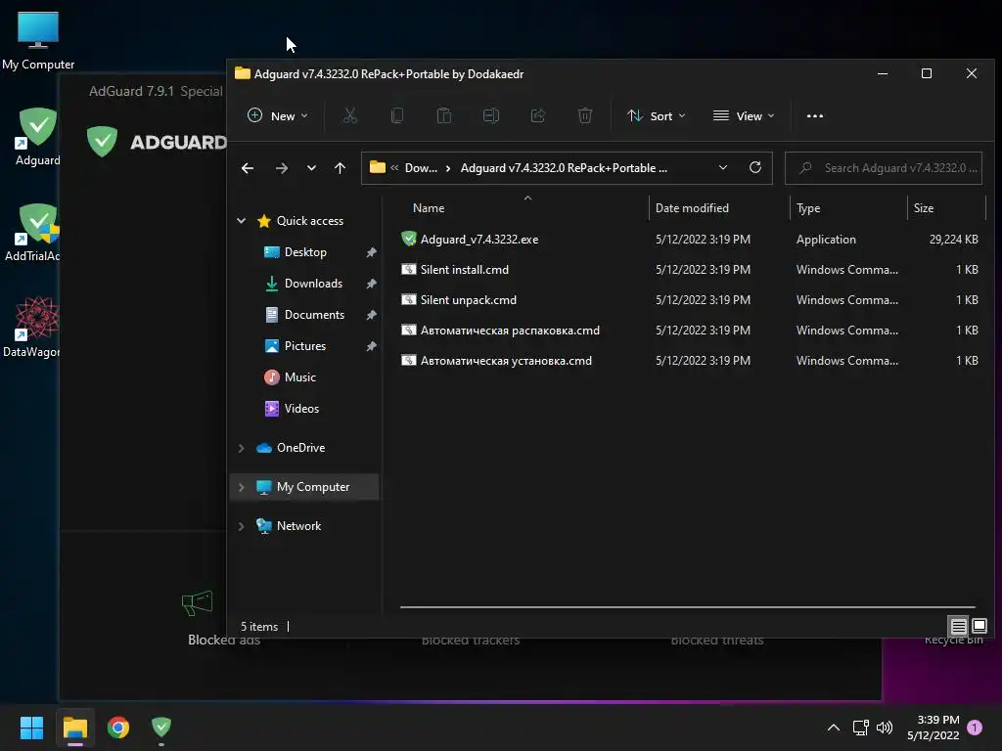Unpin Desktop from Quick access

(371, 252)
